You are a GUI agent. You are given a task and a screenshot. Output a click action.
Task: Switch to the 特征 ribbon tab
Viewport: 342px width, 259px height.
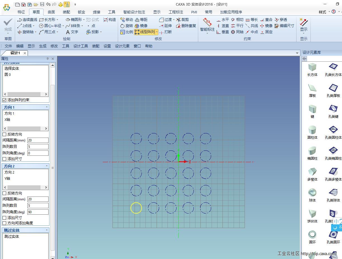pos(21,12)
